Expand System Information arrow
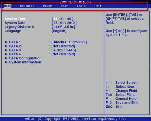 [6, 62]
